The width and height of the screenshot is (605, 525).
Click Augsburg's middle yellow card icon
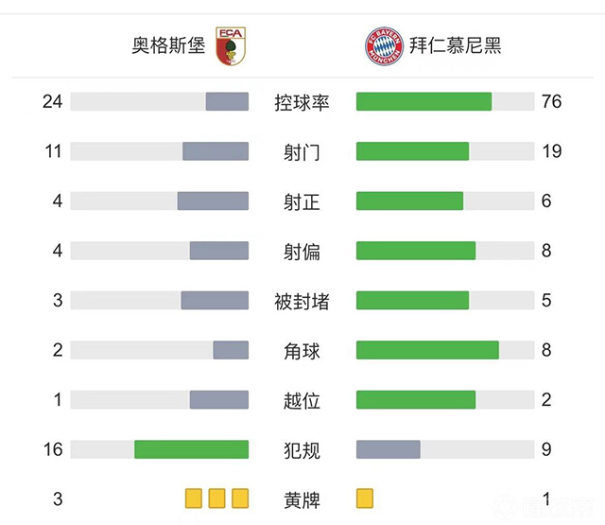[x=216, y=499]
